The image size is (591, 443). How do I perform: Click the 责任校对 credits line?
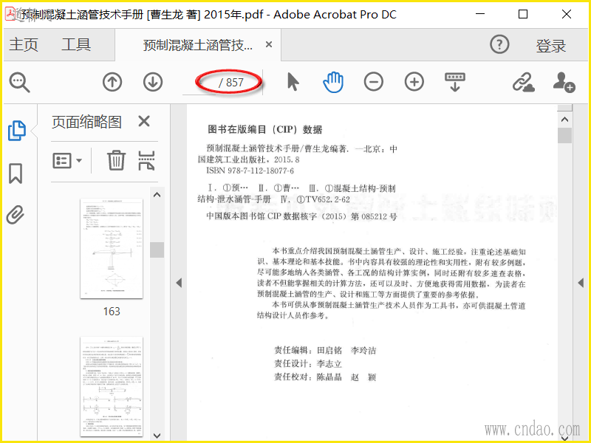[325, 377]
